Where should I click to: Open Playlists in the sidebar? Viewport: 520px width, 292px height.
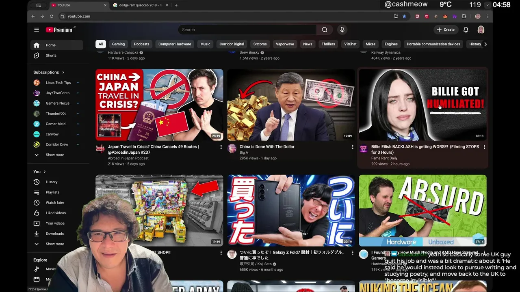tap(56, 192)
